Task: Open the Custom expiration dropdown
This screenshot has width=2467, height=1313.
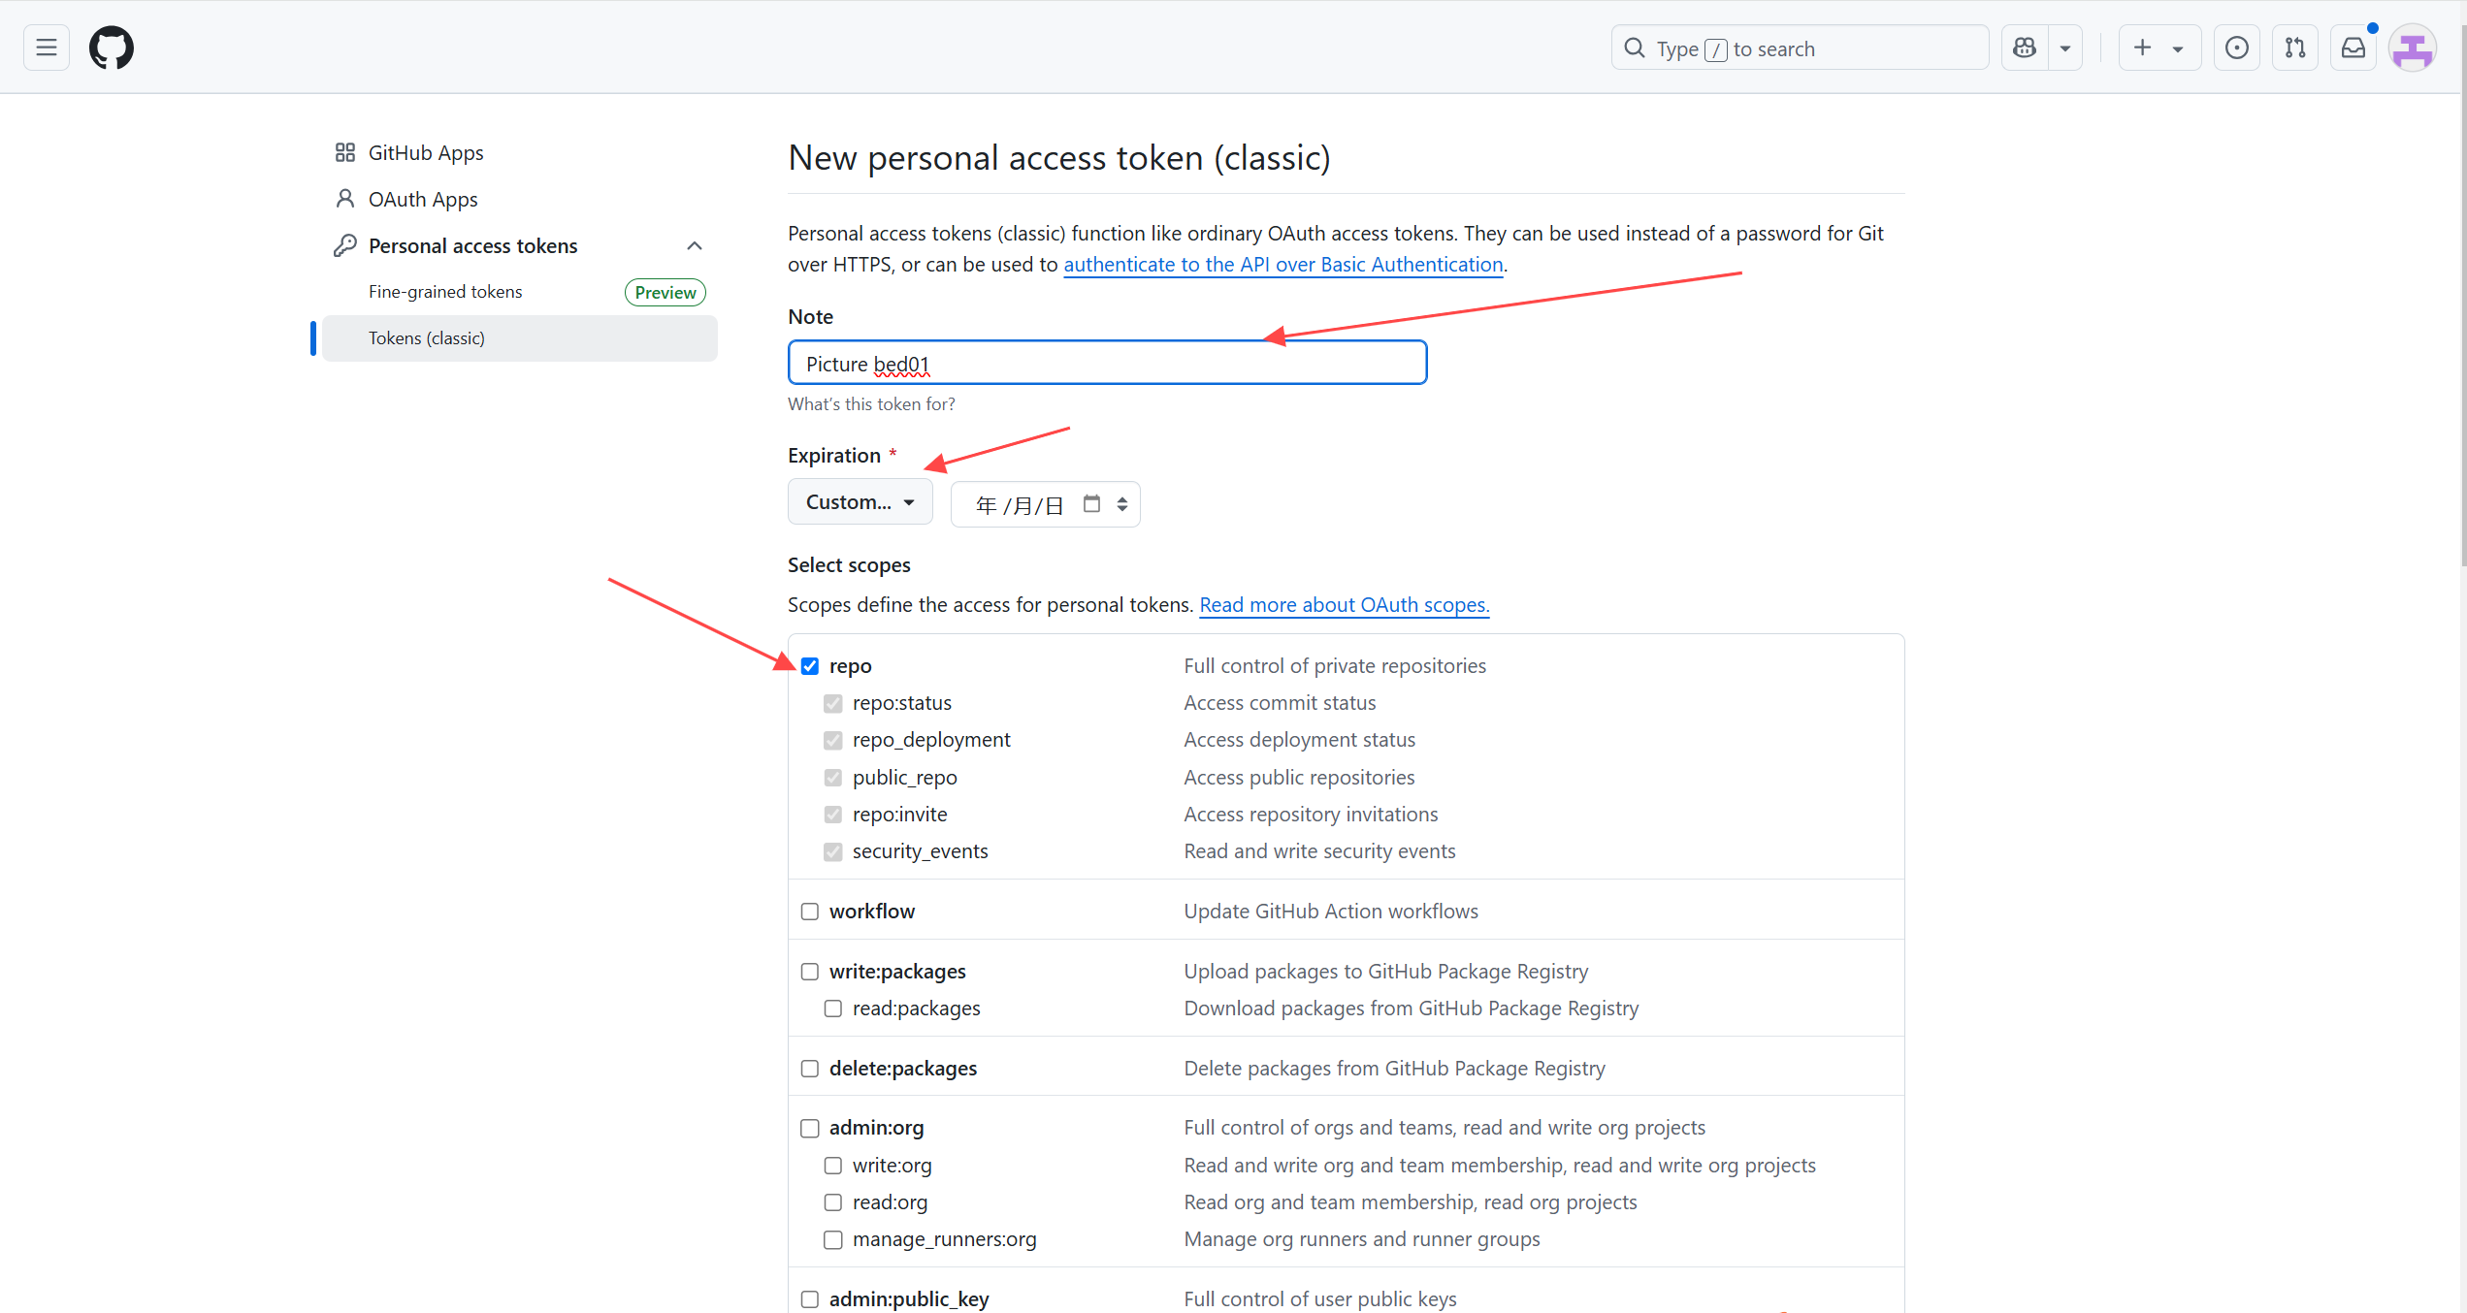Action: click(x=860, y=502)
